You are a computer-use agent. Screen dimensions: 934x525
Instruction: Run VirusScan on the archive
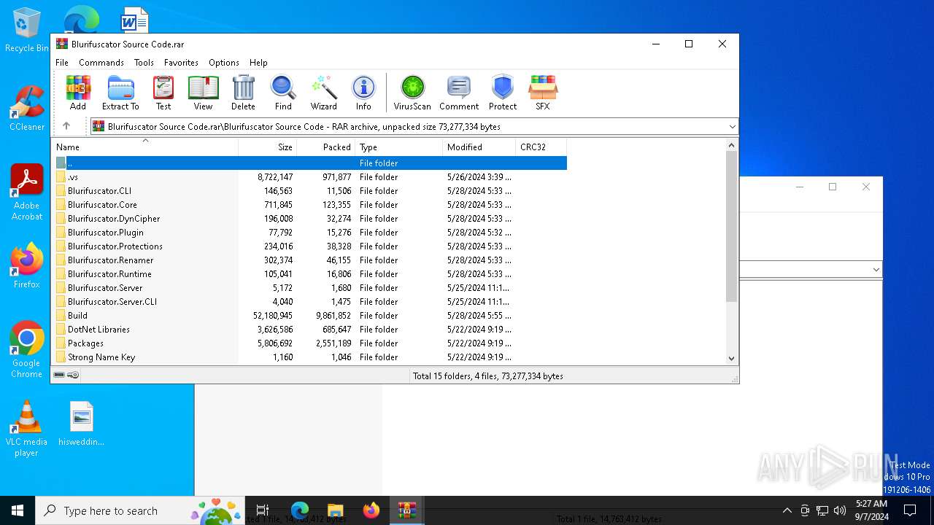[x=412, y=93]
